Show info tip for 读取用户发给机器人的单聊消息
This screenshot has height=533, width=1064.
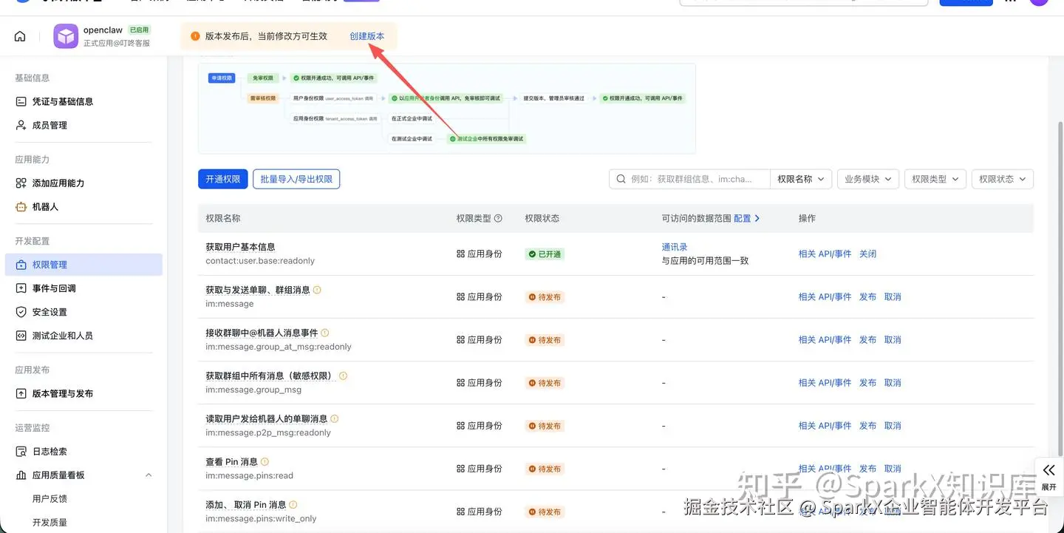(x=335, y=418)
